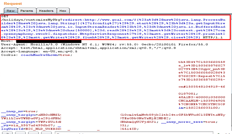Open the Params tab
Image resolution: width=232 pixels, height=134 pixels.
click(x=27, y=11)
